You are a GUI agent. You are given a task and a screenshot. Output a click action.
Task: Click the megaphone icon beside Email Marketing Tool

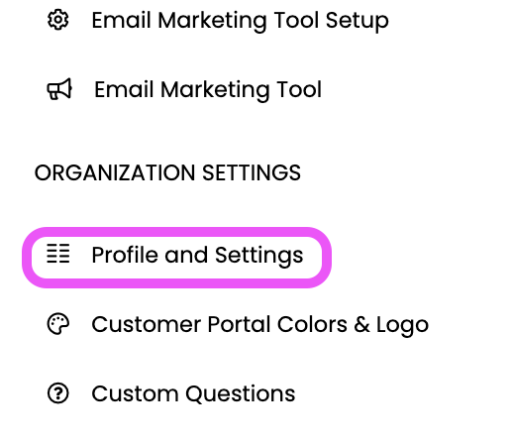(x=59, y=89)
